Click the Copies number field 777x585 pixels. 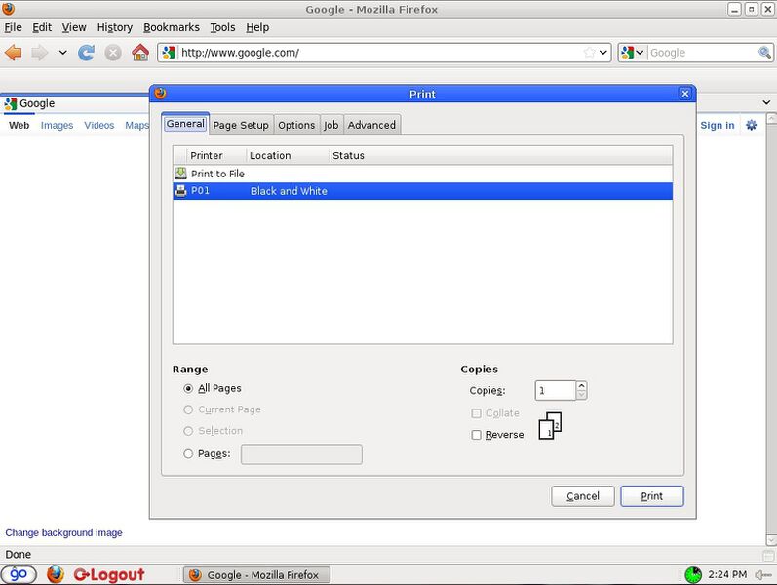click(x=555, y=391)
